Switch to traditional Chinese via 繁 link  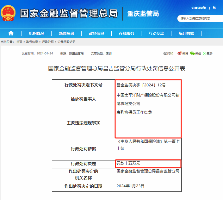[214, 8]
